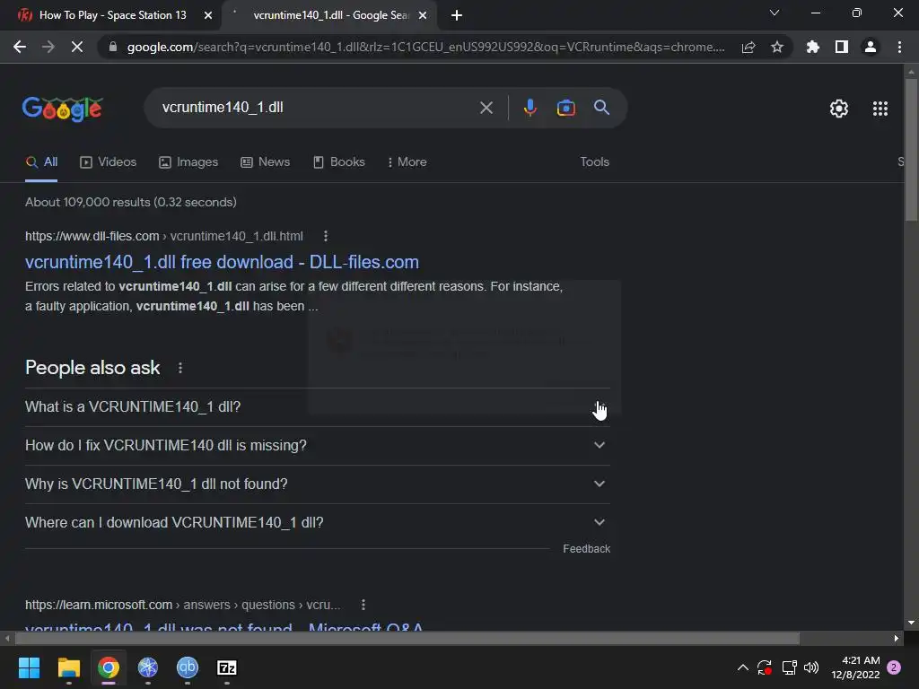919x689 pixels.
Task: Click the Google holiday logo
Action: pyautogui.click(x=63, y=109)
